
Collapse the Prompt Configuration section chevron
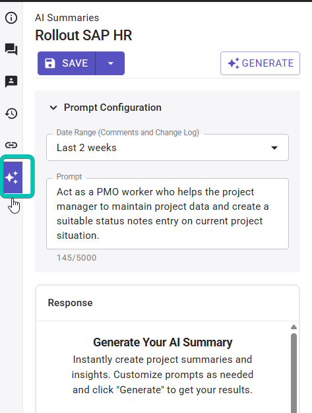pyautogui.click(x=53, y=108)
